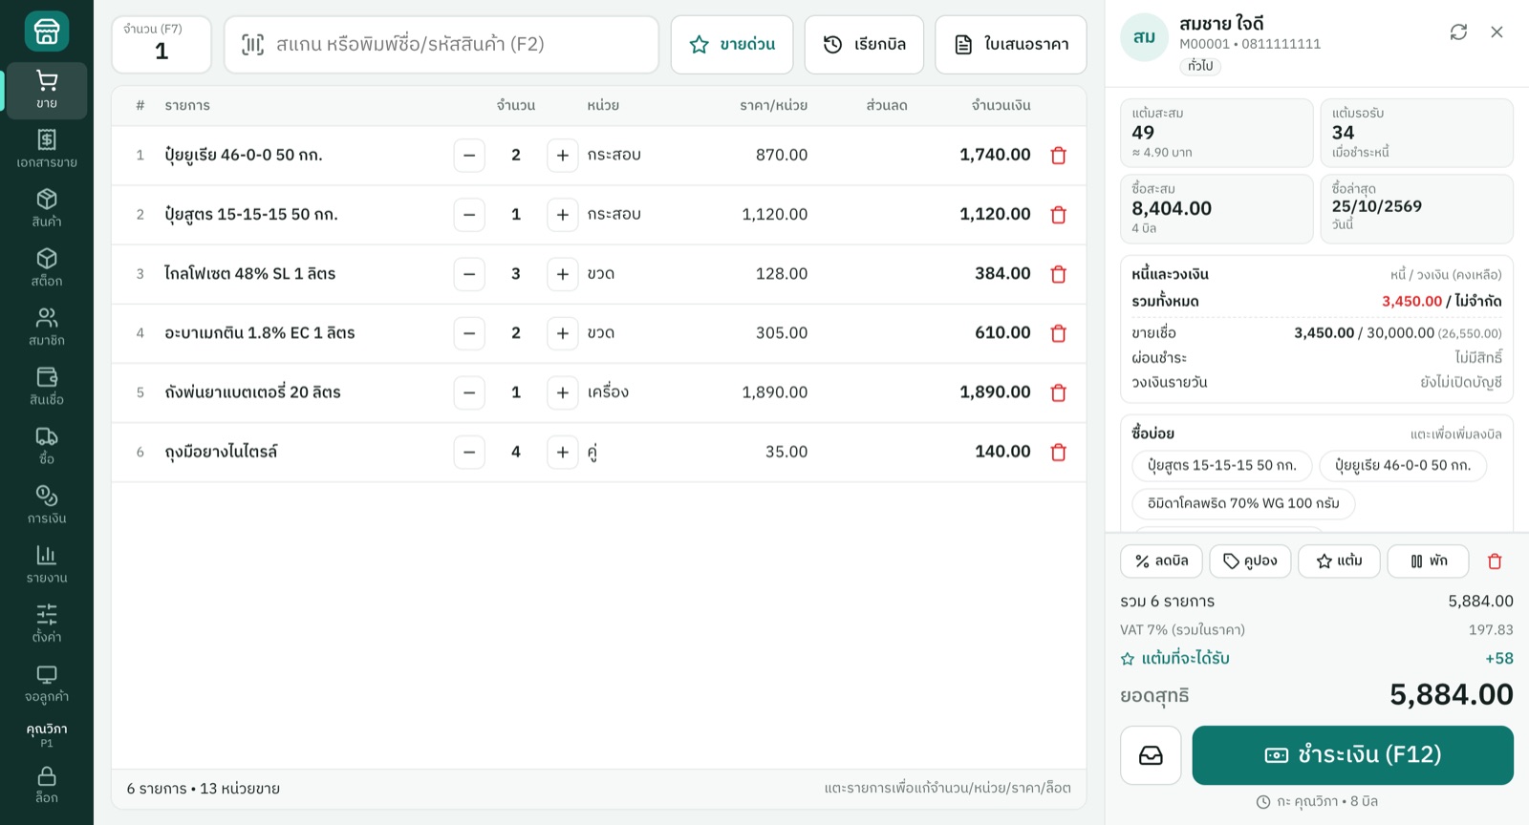
Task: Open the สินเชื่อ credit sidebar icon
Action: [47, 386]
